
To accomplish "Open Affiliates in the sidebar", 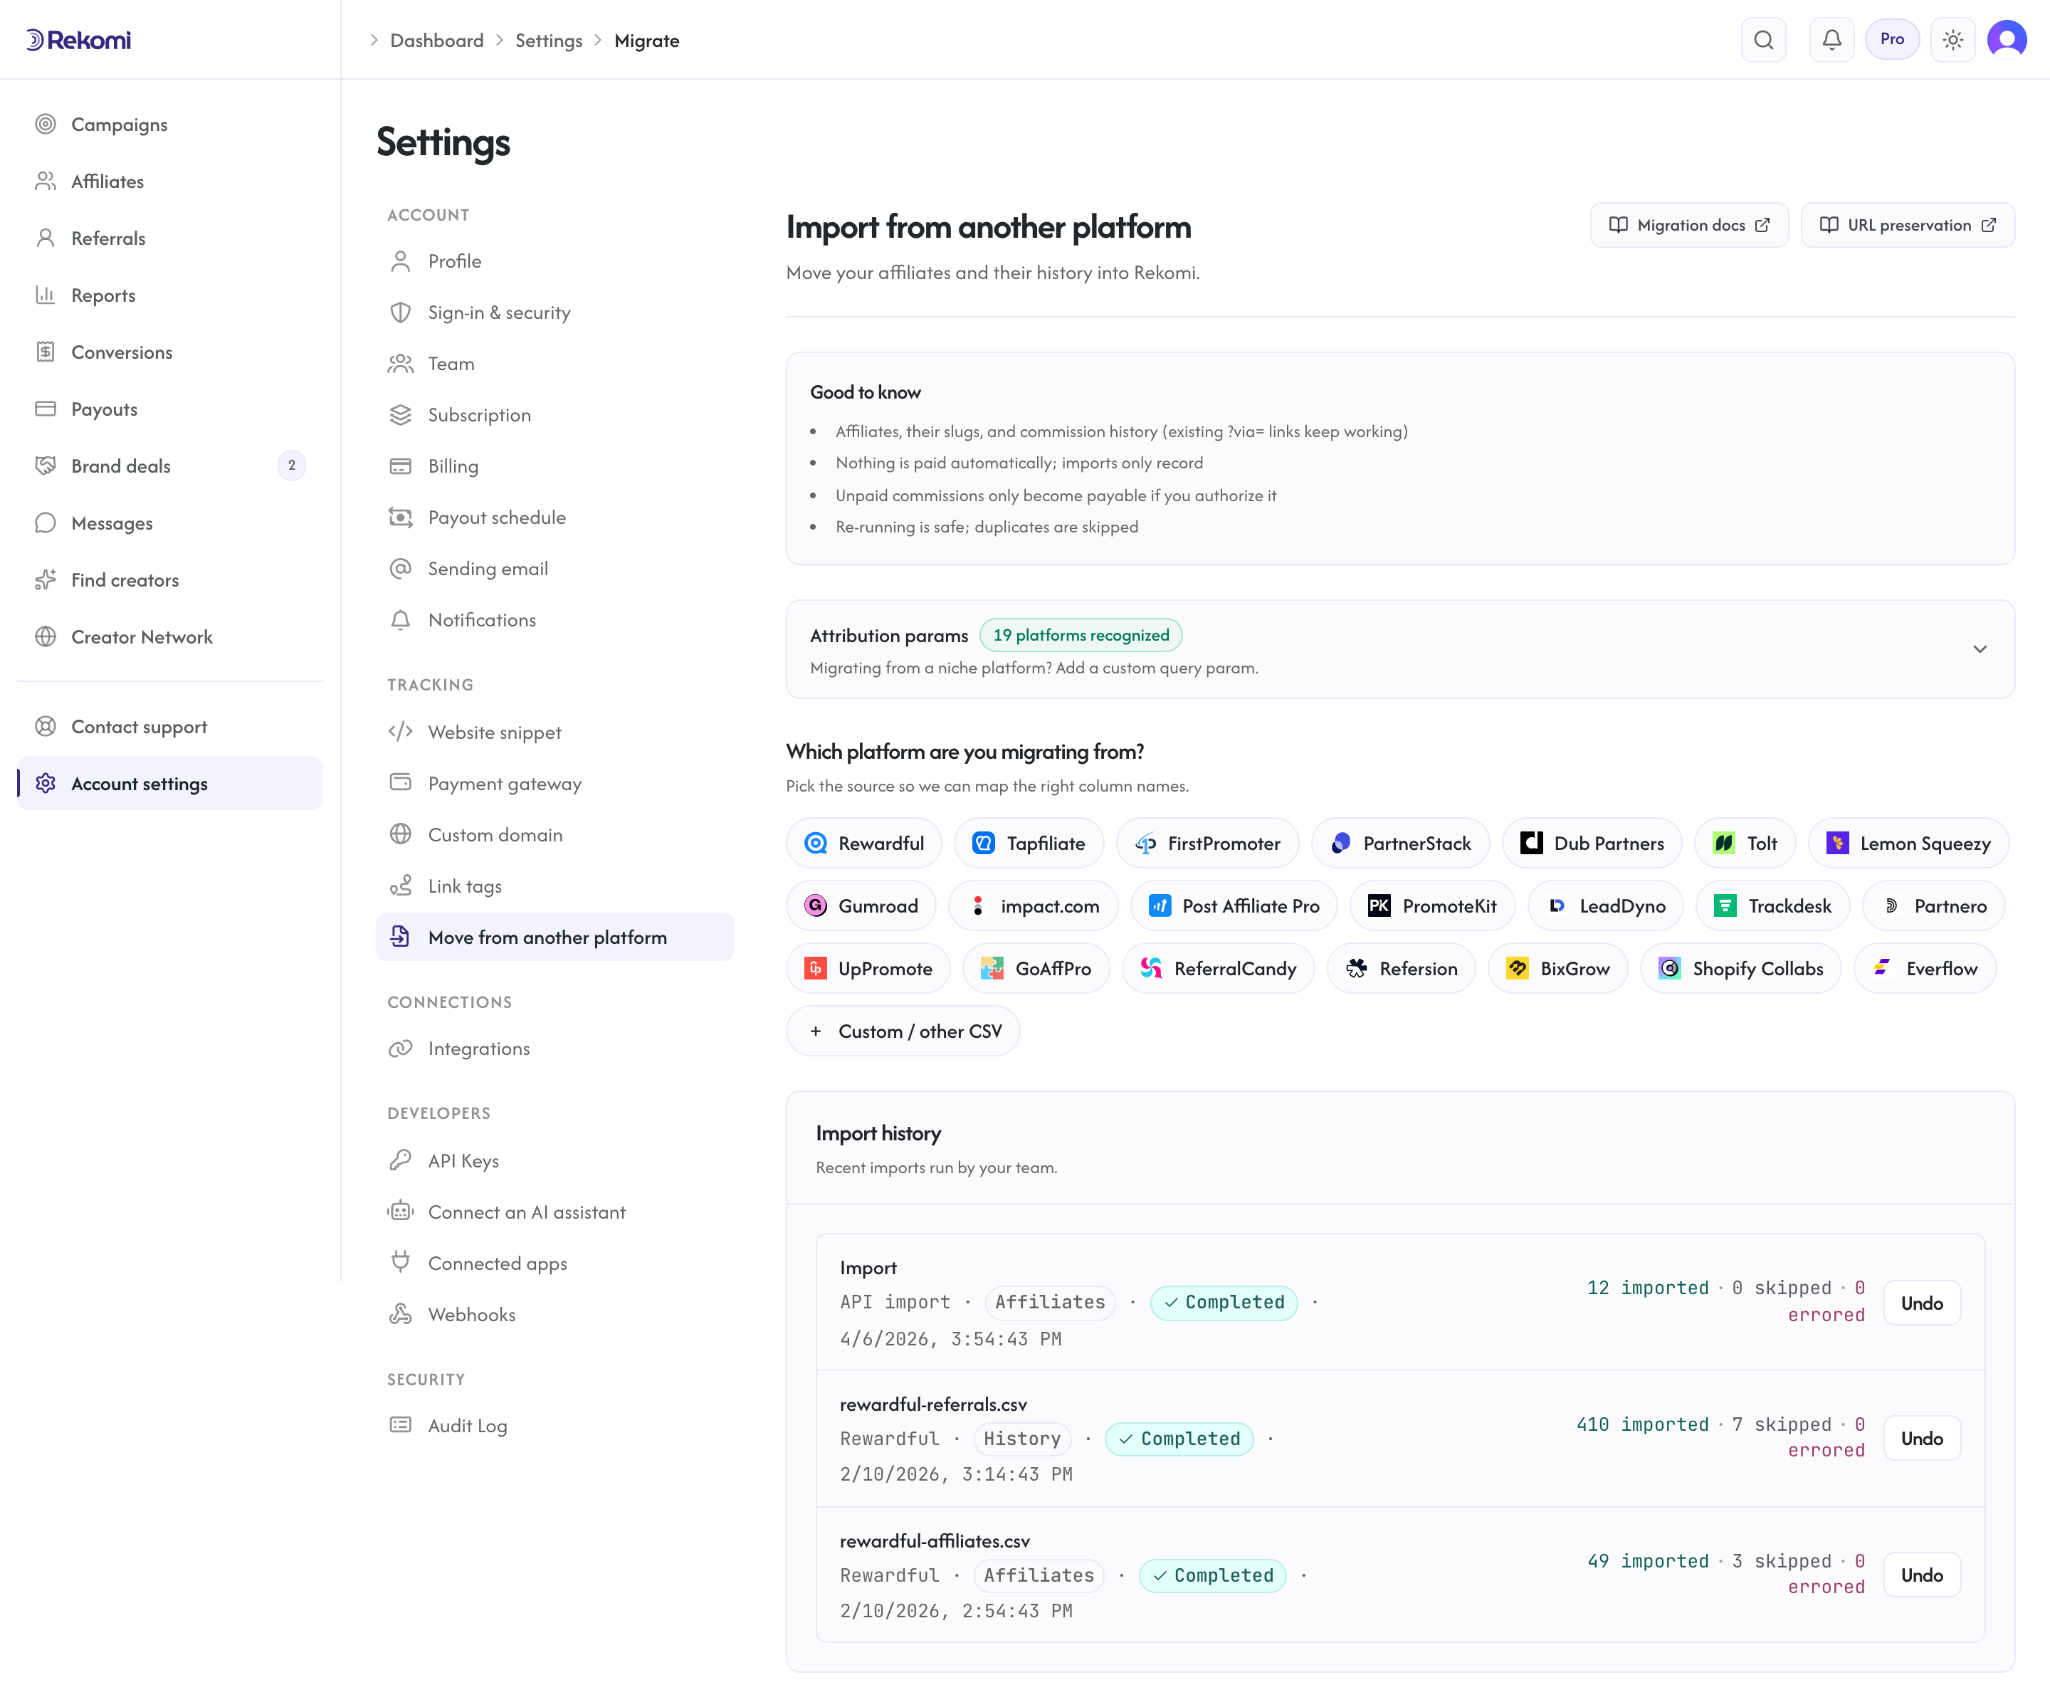I will 170,182.
